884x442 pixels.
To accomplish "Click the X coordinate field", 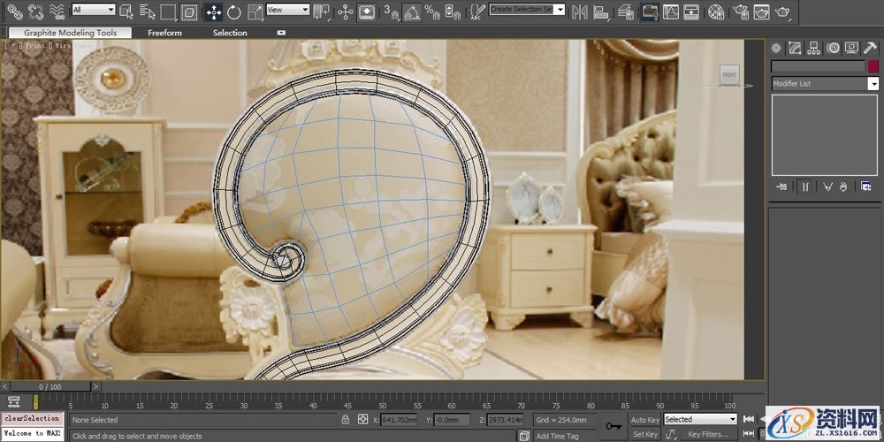I will click(400, 420).
